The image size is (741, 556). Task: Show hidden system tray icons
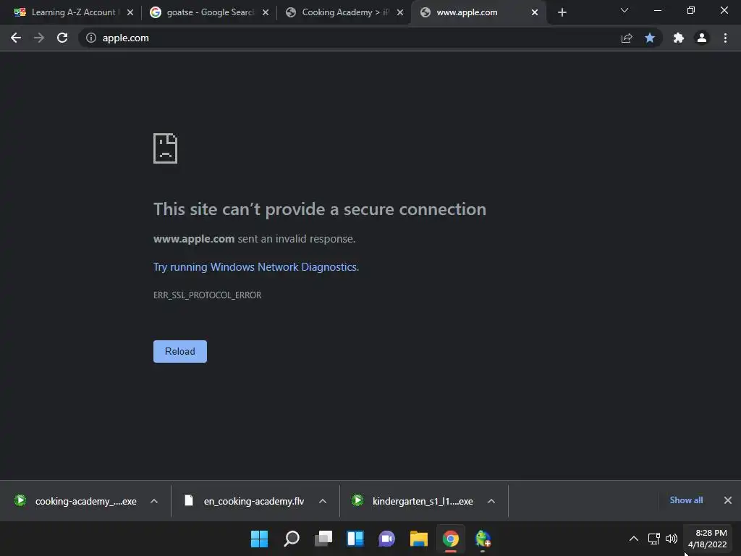pos(634,539)
